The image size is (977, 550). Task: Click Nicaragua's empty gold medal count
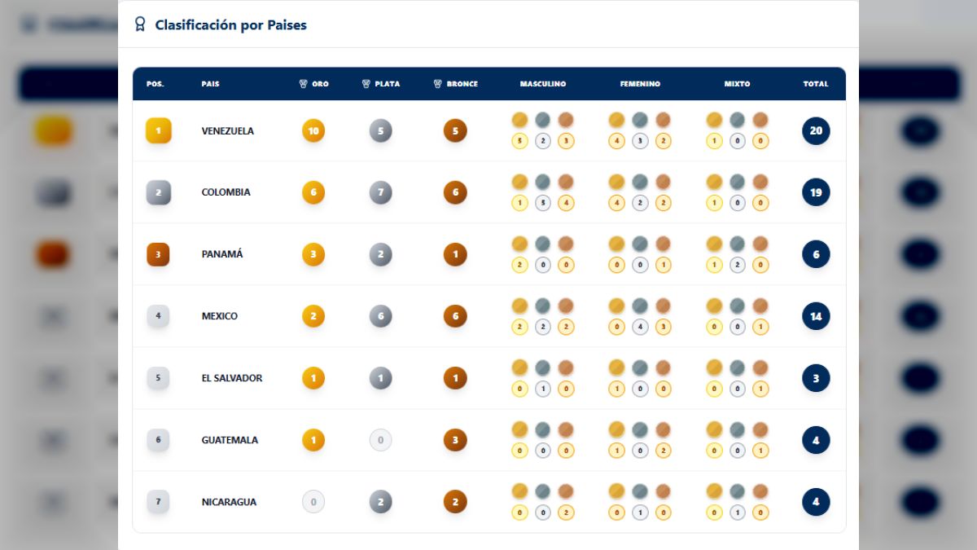click(313, 502)
